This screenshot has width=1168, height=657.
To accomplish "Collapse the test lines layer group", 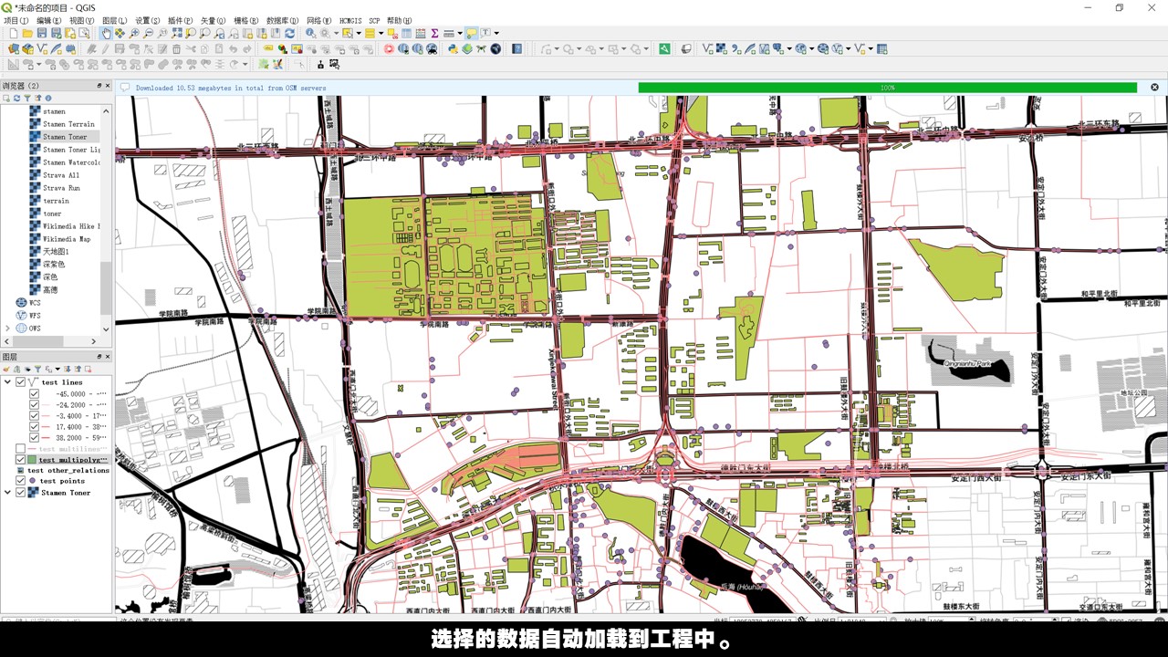I will click(x=8, y=382).
